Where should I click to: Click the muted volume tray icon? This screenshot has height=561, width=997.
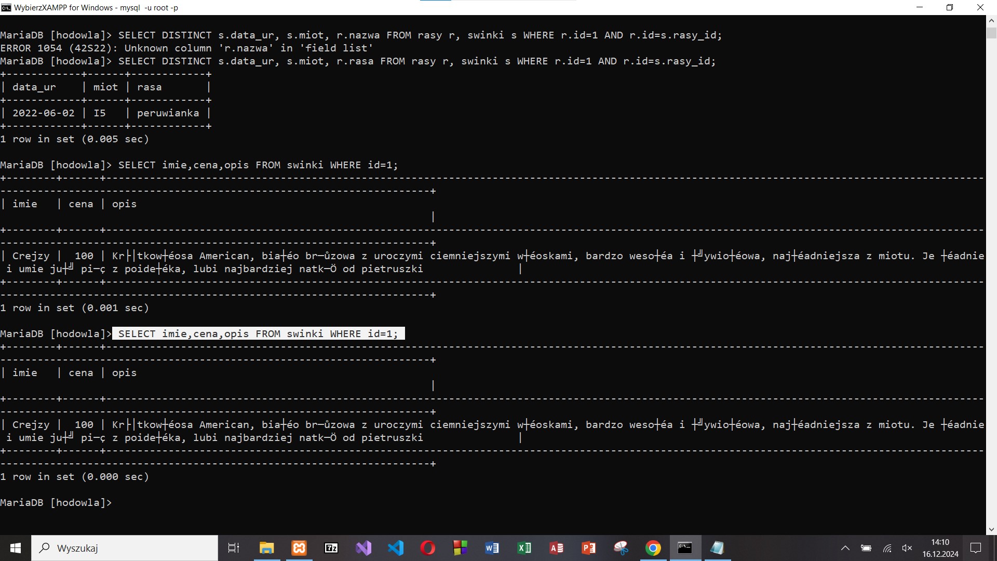point(907,548)
